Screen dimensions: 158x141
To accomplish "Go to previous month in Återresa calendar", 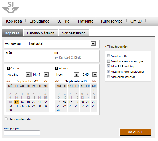I will (x=57, y=81).
